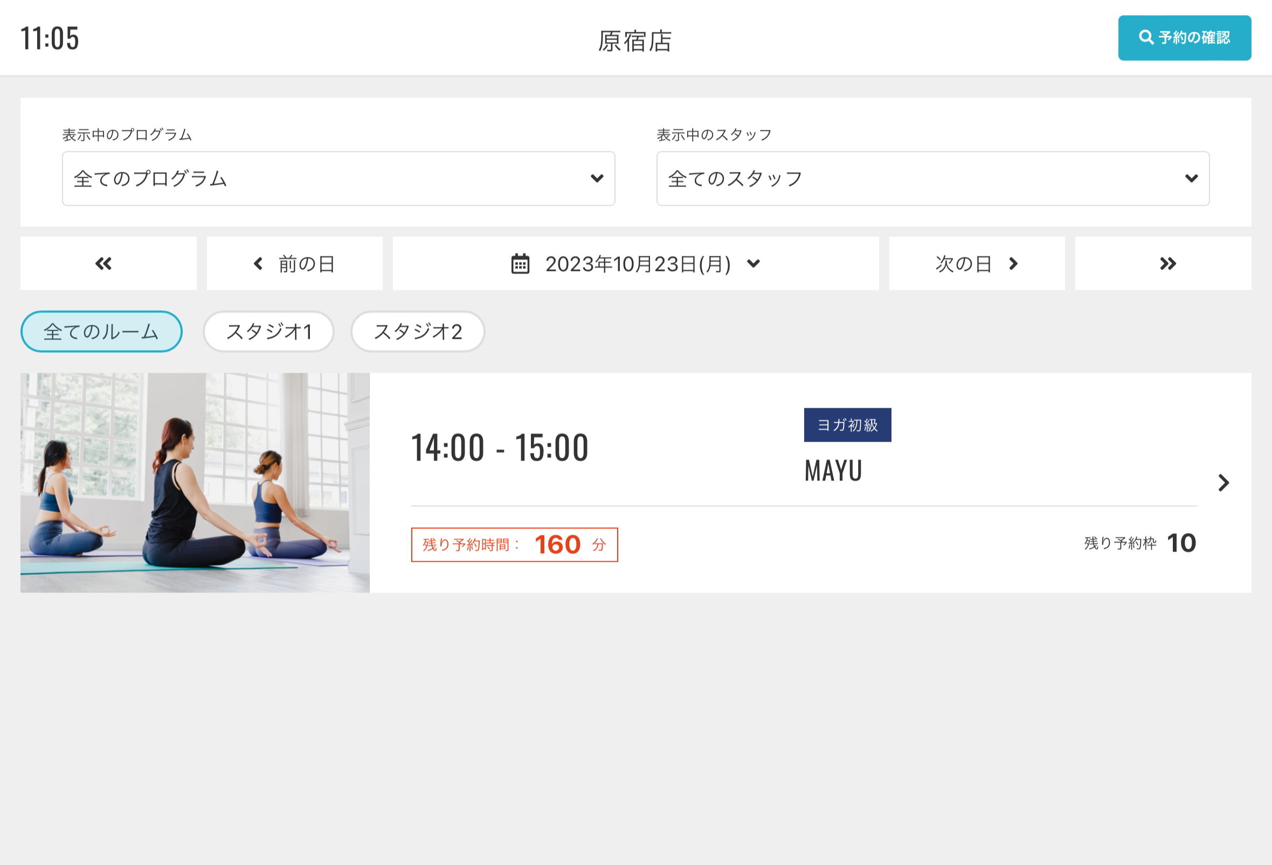Go to 前の日 previous day
Viewport: 1272px width, 865px height.
click(294, 263)
